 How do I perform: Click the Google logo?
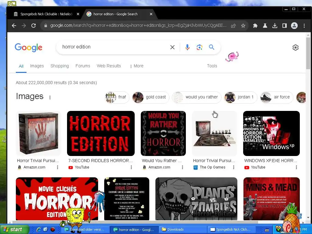click(x=28, y=47)
